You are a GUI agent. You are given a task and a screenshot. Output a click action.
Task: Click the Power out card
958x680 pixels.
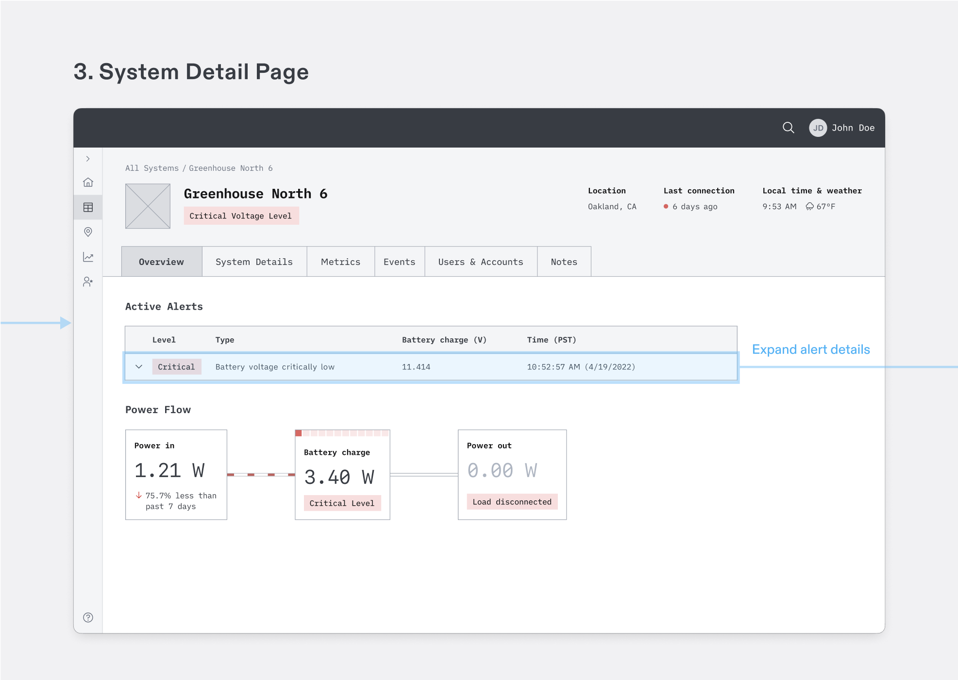[512, 474]
